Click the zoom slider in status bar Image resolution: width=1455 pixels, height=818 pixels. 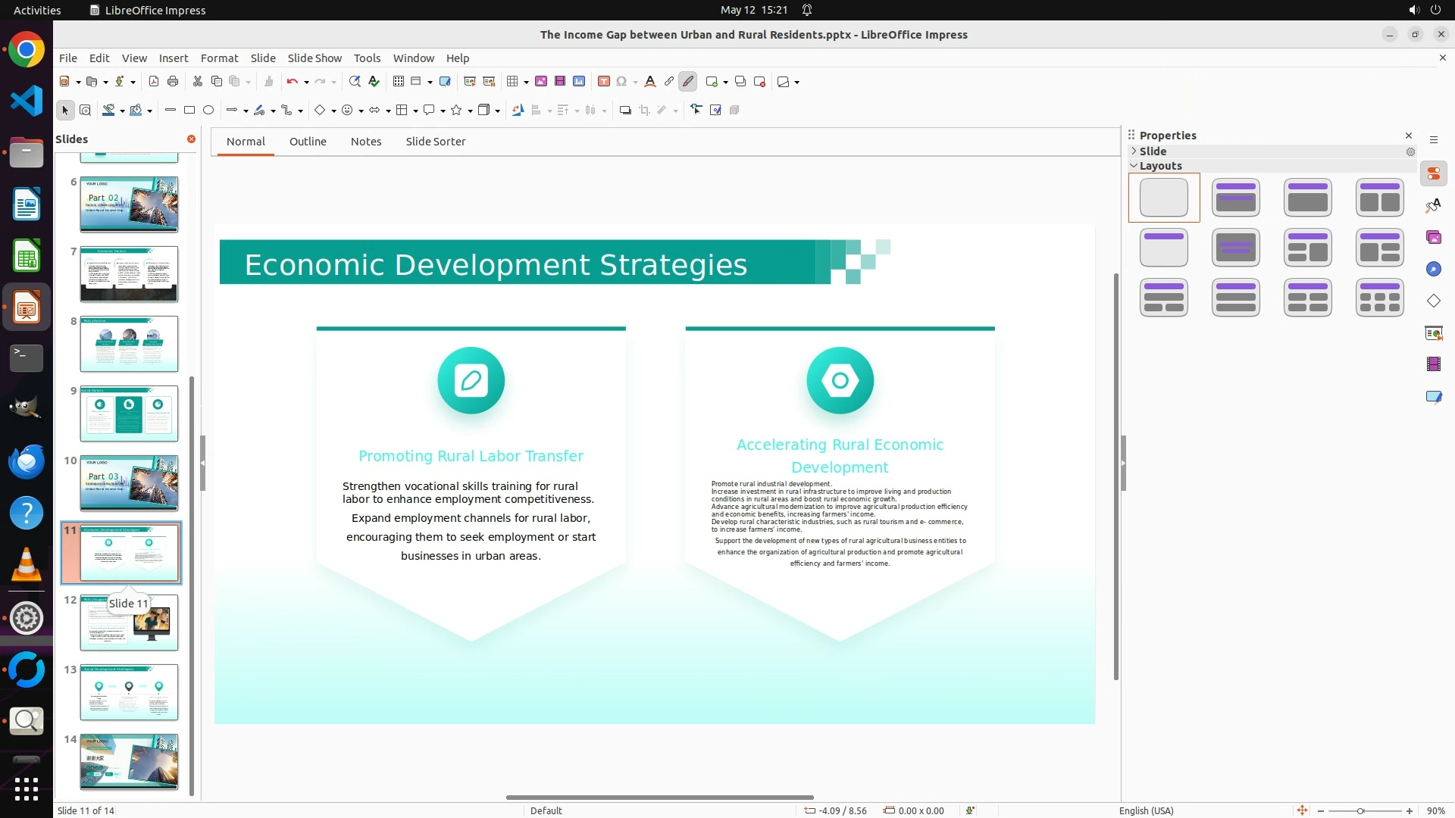pyautogui.click(x=1360, y=811)
